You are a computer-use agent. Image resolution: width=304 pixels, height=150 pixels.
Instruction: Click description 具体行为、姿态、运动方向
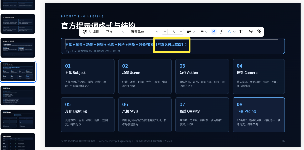[202, 84]
